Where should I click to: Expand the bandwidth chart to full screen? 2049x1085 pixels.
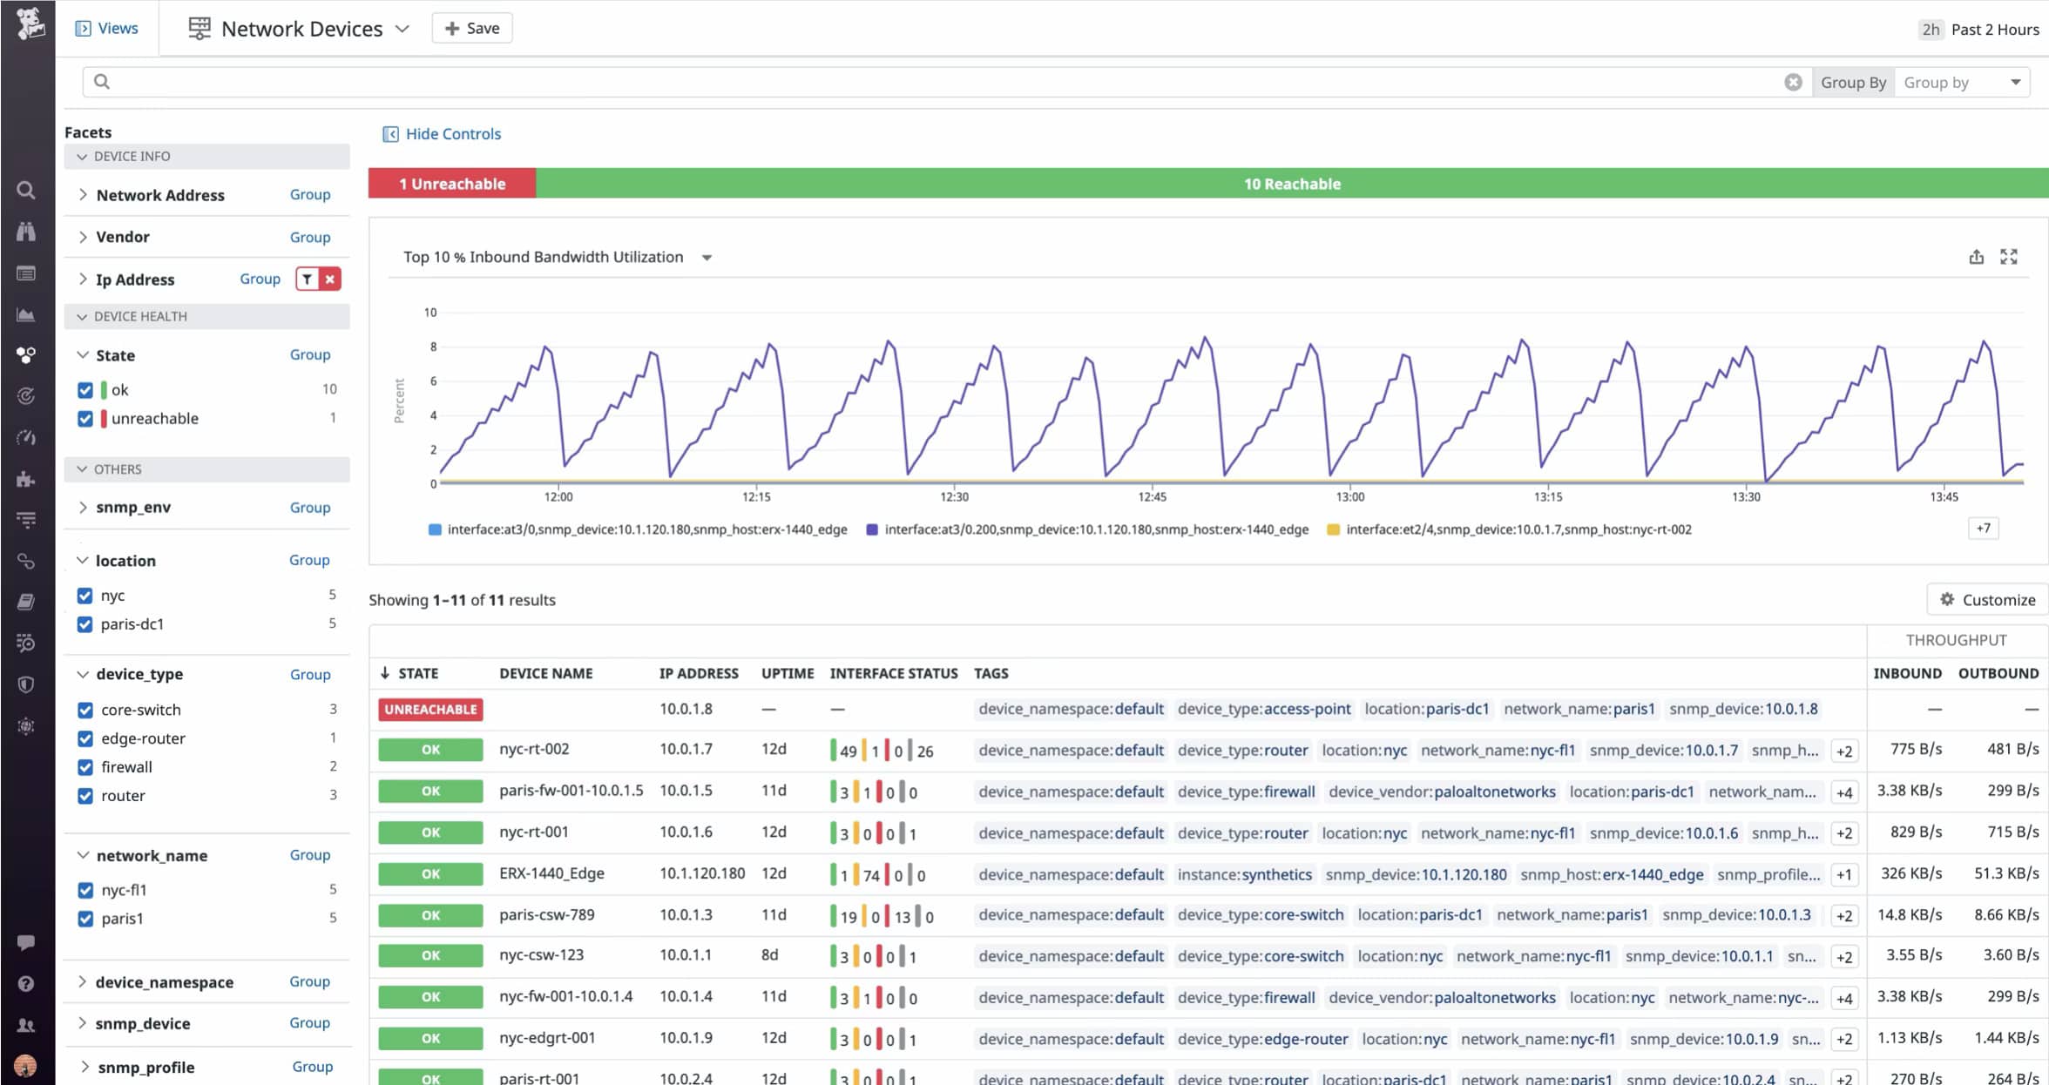[x=2010, y=257]
